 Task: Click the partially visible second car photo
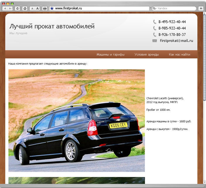click(76, 180)
